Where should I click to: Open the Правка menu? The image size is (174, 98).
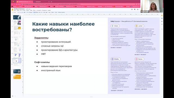pos(18,10)
